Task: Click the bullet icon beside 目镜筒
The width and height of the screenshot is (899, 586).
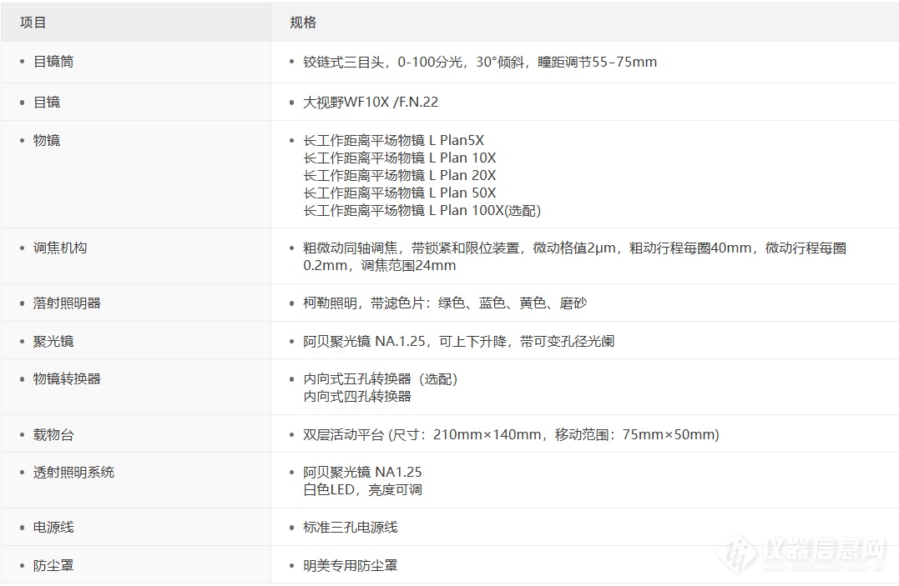Action: (x=20, y=61)
